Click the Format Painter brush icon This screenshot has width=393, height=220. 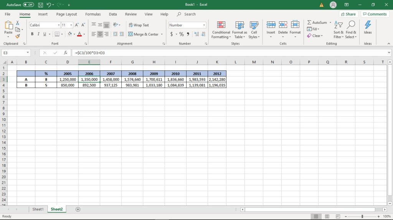pos(18,36)
